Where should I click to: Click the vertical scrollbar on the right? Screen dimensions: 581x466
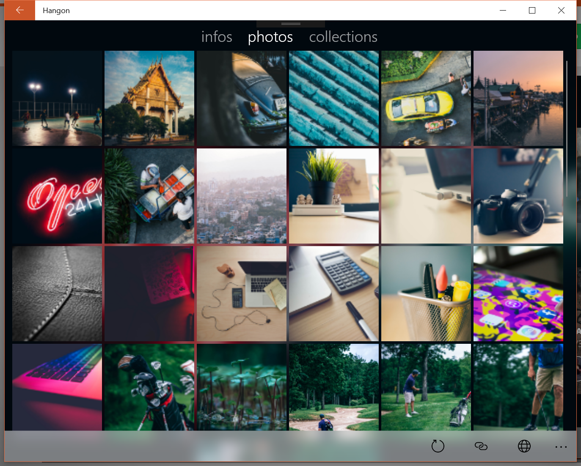click(567, 129)
